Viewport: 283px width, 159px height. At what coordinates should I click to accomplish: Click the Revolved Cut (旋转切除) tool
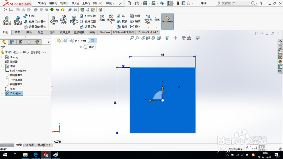74,21
